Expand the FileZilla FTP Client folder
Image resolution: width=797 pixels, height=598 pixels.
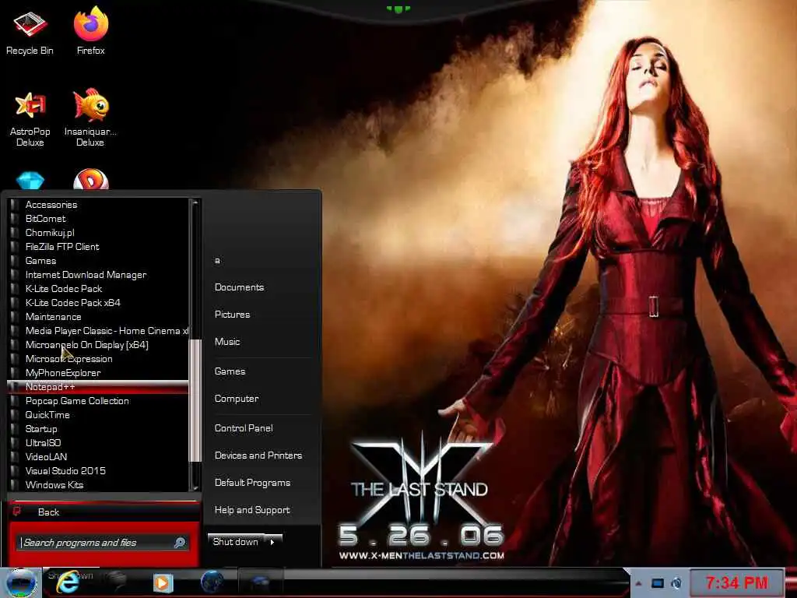click(97, 247)
